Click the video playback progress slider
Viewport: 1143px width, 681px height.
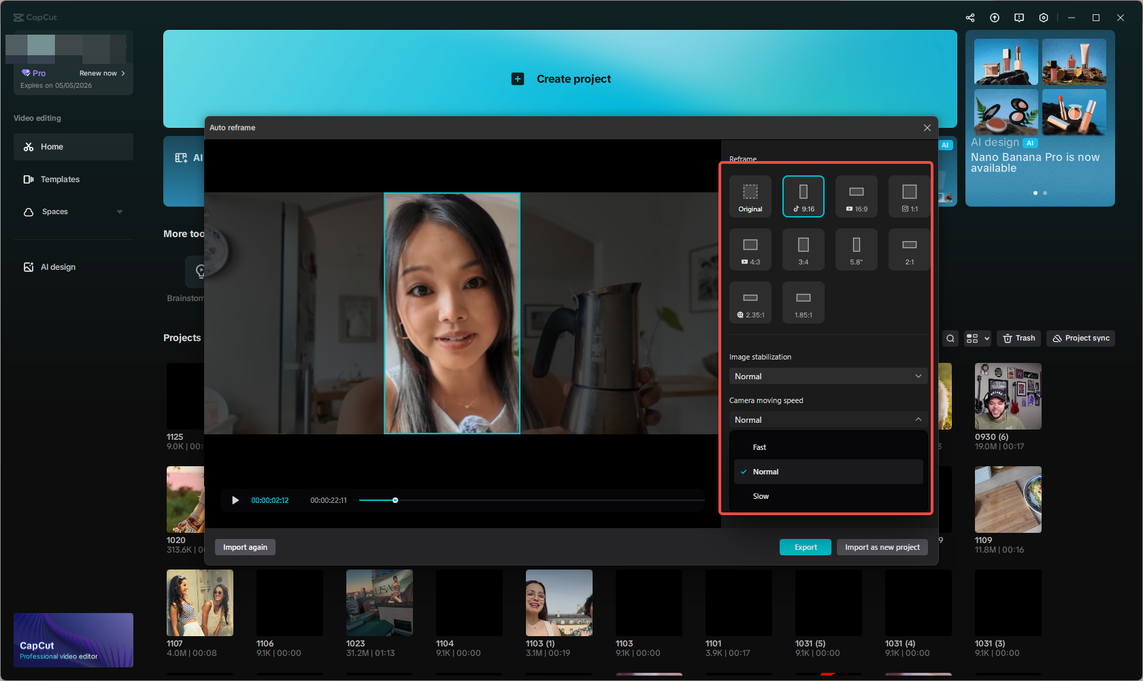click(395, 500)
